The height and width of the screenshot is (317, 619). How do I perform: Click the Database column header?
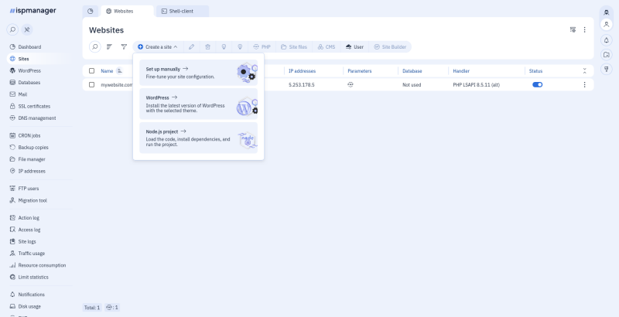tap(412, 71)
